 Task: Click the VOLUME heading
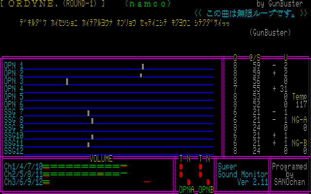[101, 159]
